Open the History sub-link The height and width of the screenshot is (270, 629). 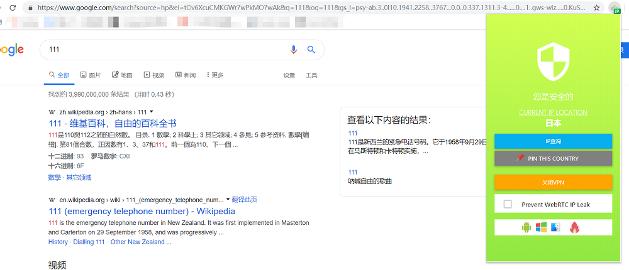click(x=58, y=242)
